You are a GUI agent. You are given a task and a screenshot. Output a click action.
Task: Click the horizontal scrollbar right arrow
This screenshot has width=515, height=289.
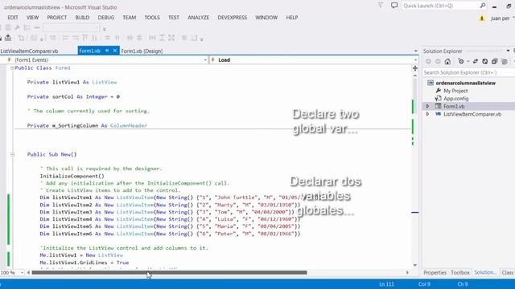[x=408, y=273]
